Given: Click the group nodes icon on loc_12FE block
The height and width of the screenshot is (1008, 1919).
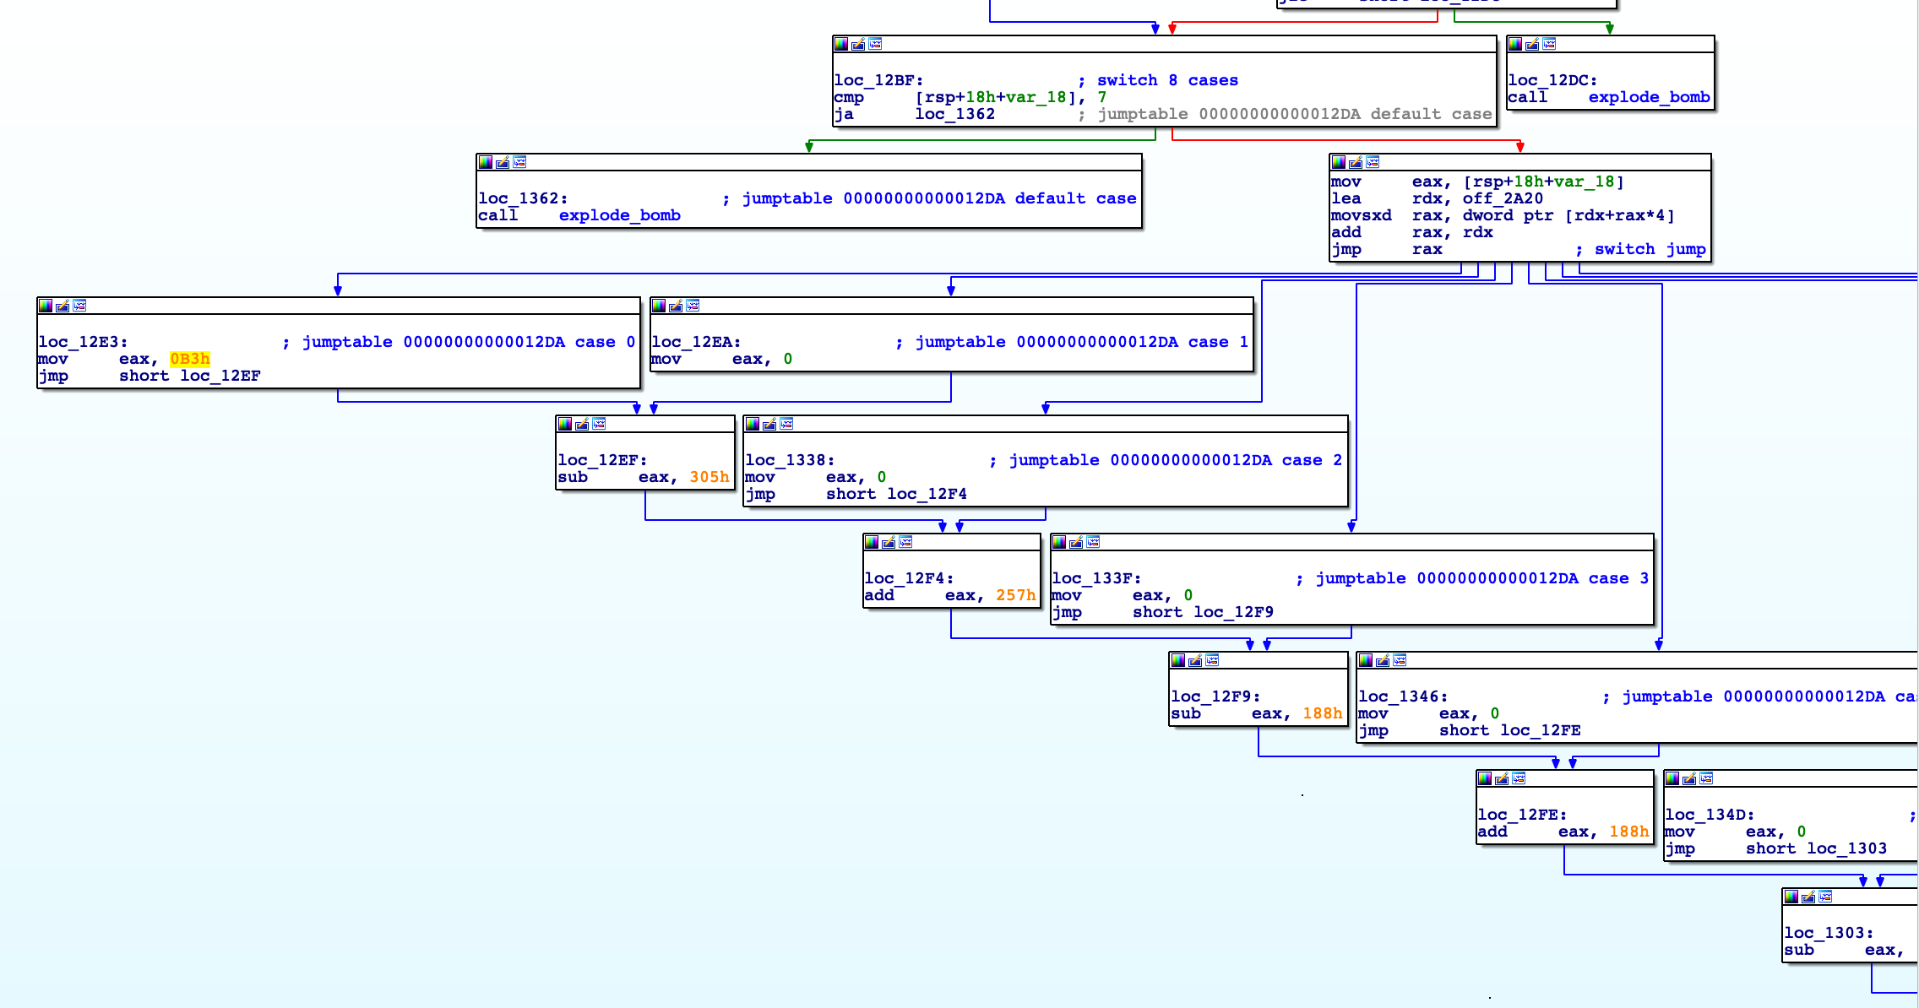Looking at the screenshot, I should 1519,778.
